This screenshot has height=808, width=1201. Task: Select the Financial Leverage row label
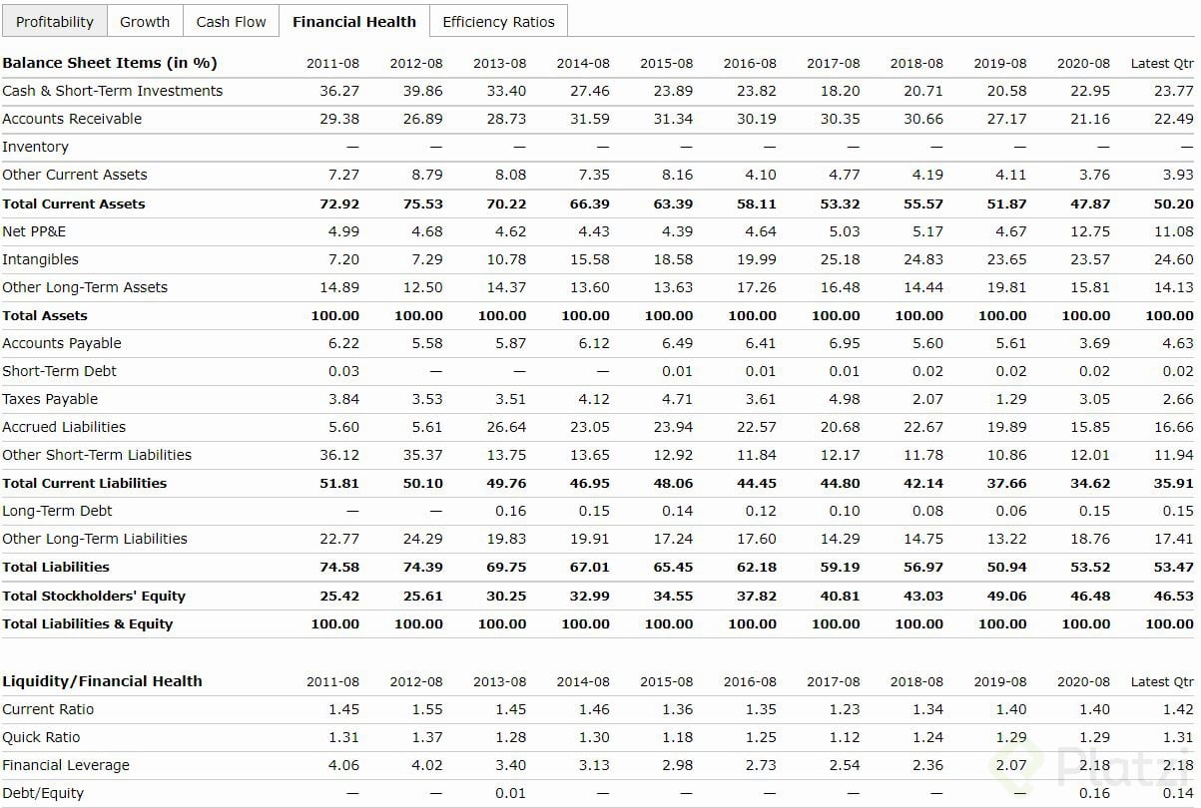coord(66,765)
